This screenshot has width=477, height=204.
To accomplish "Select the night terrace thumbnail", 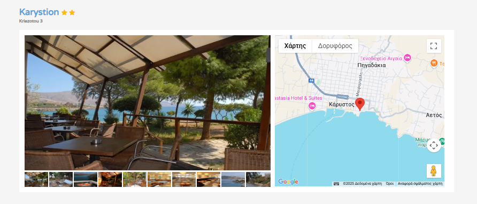I will click(x=110, y=179).
